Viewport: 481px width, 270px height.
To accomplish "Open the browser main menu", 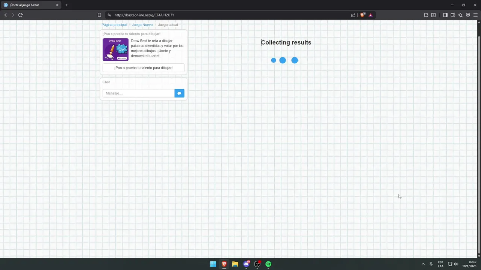I will pyautogui.click(x=475, y=15).
